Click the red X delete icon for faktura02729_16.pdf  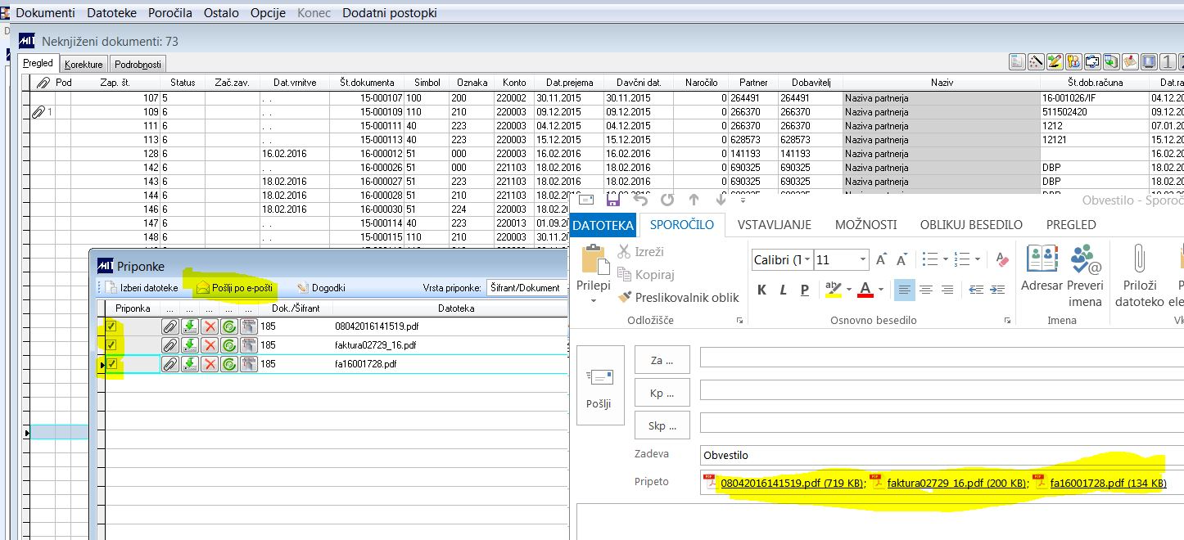(210, 345)
